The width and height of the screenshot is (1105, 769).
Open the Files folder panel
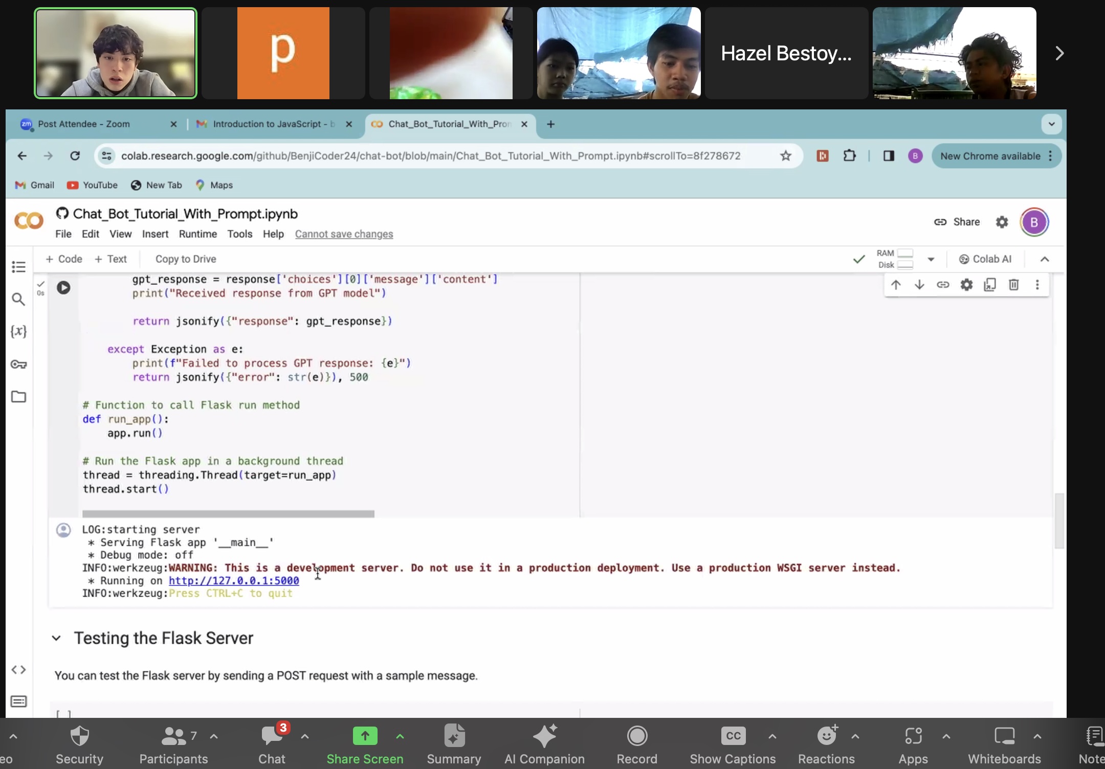[x=18, y=397]
